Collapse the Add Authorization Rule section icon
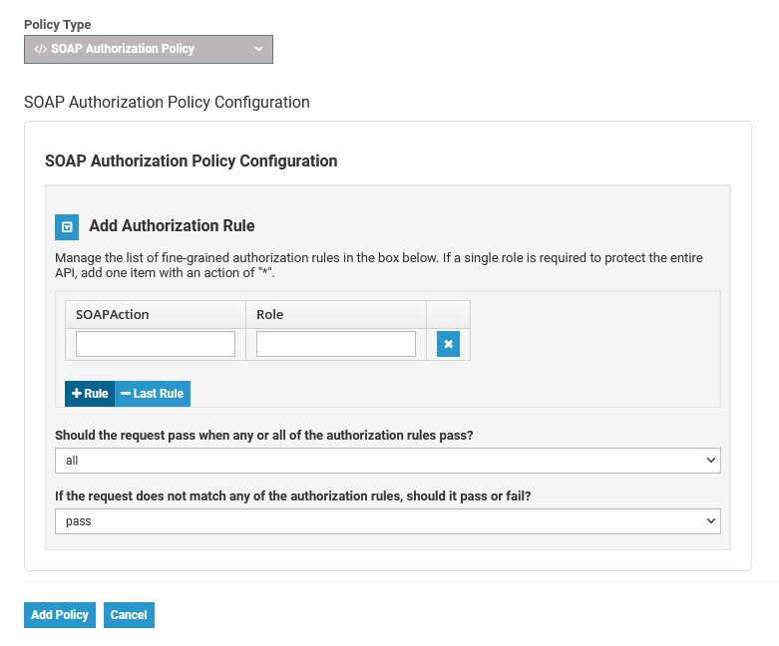 [x=66, y=226]
